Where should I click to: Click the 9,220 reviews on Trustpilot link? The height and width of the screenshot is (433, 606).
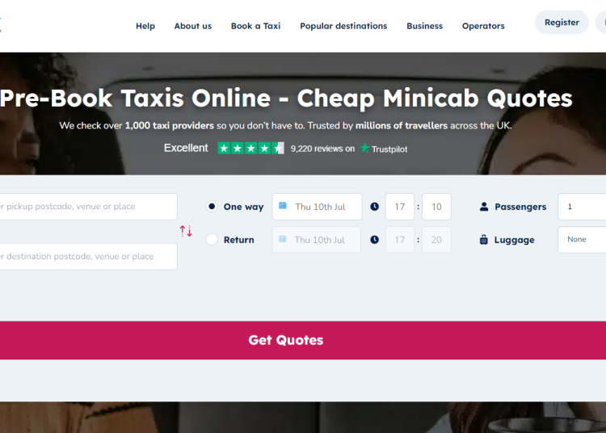(x=349, y=149)
